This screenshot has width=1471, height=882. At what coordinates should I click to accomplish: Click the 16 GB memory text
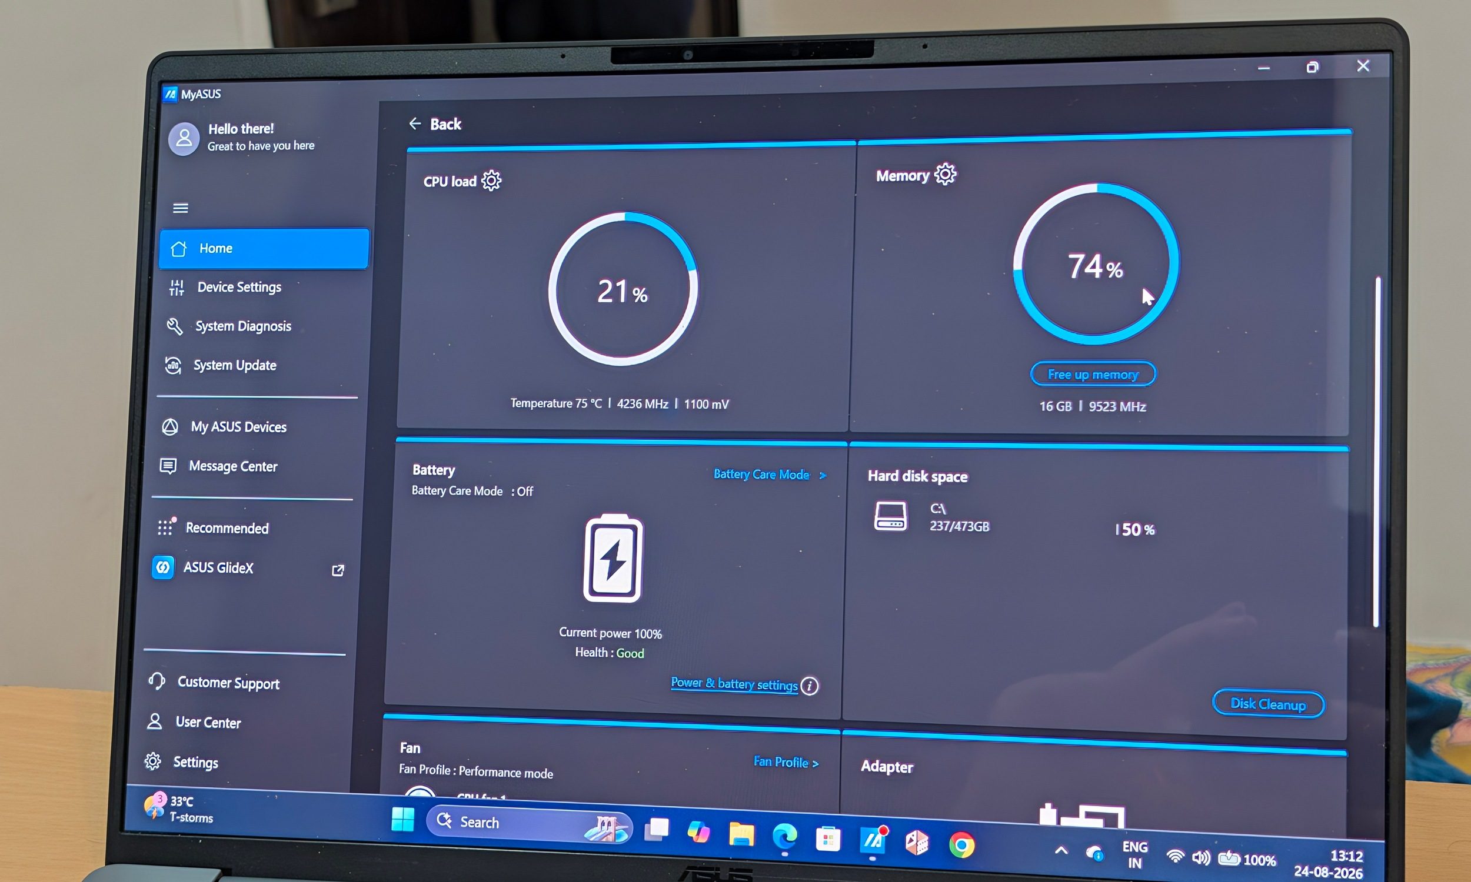pyautogui.click(x=1055, y=406)
